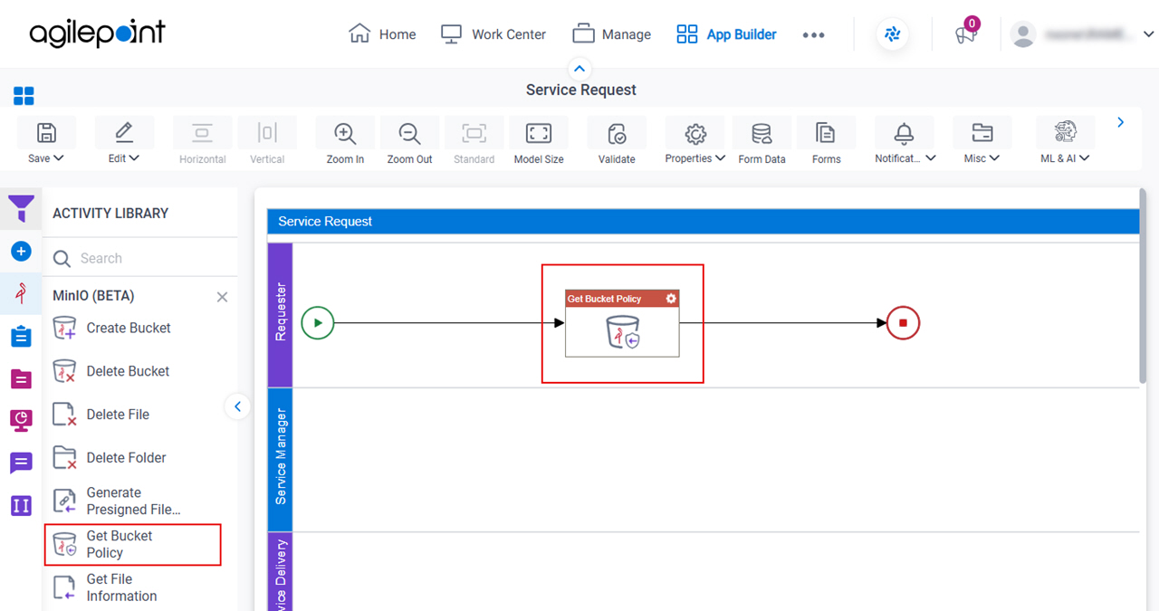Viewport: 1159px width, 611px height.
Task: Click the Service Request pool header bar
Action: 704,221
